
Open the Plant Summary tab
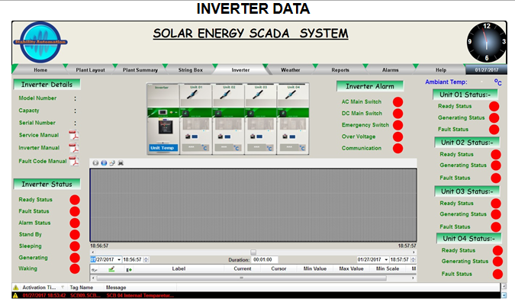point(140,70)
